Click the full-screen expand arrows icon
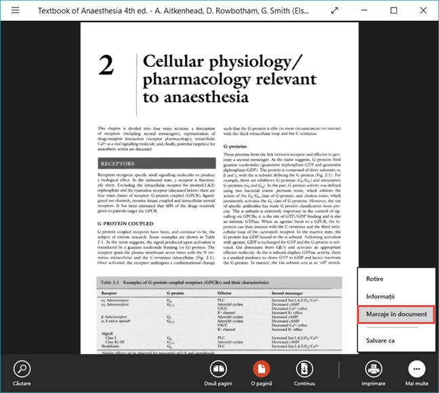This screenshot has height=393, width=439. 335,11
